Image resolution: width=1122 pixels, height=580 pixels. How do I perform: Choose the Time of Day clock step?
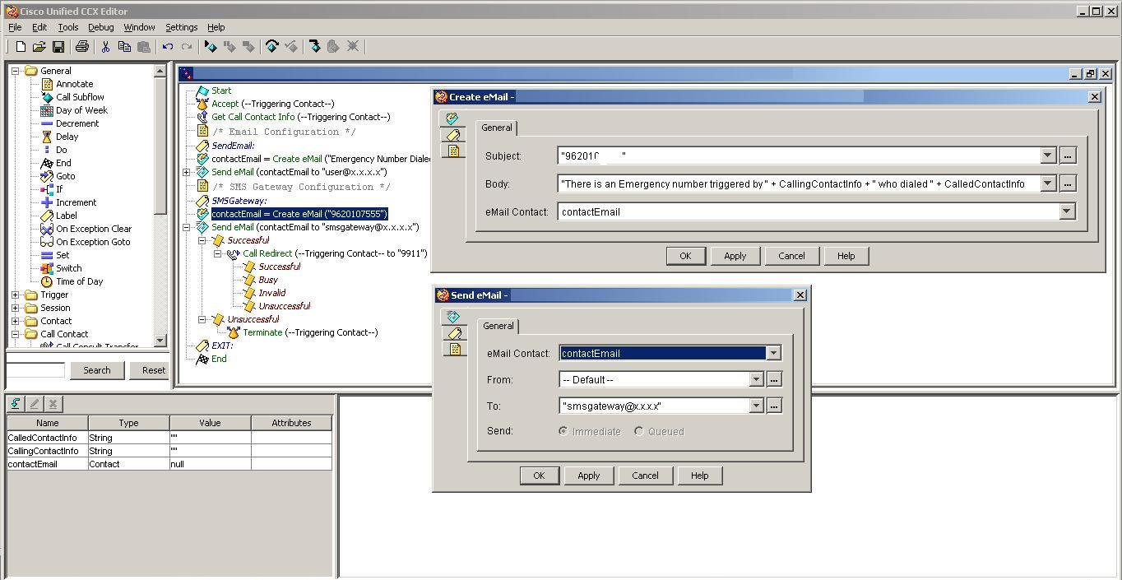(79, 281)
